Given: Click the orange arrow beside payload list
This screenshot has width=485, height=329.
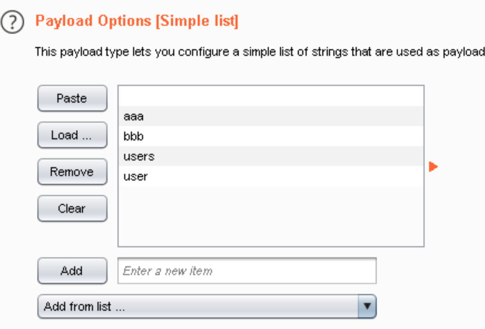Looking at the screenshot, I should [433, 167].
